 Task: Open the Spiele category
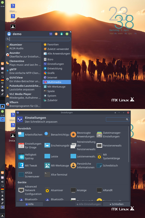click(57, 91)
